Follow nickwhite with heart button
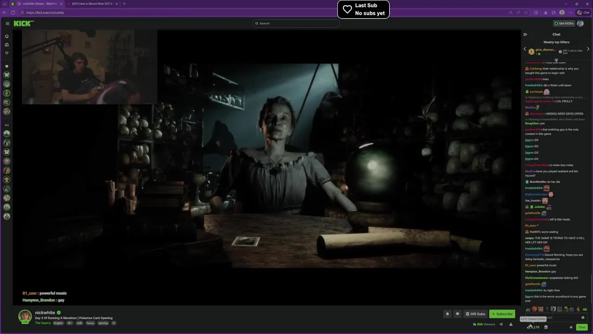The height and width of the screenshot is (334, 593). 457,314
